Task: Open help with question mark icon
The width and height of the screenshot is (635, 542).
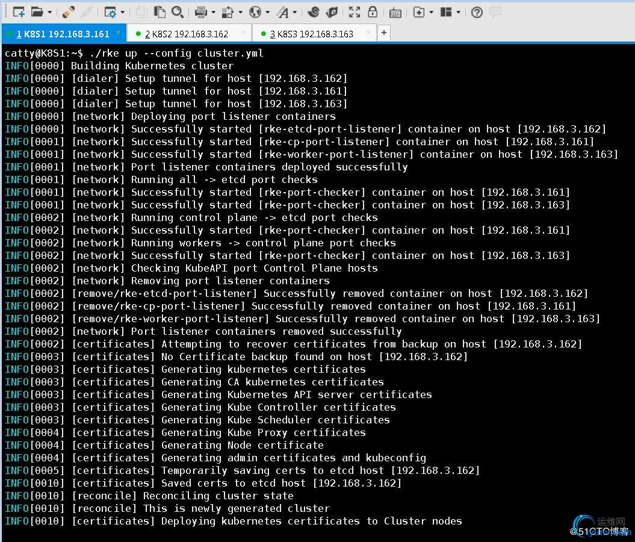Action: pos(477,12)
